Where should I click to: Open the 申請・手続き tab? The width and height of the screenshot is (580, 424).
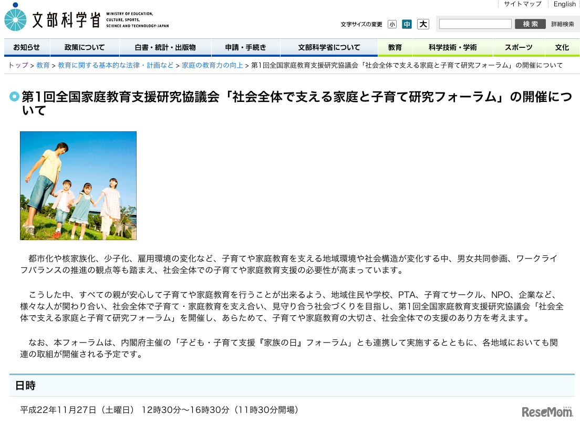(x=245, y=47)
